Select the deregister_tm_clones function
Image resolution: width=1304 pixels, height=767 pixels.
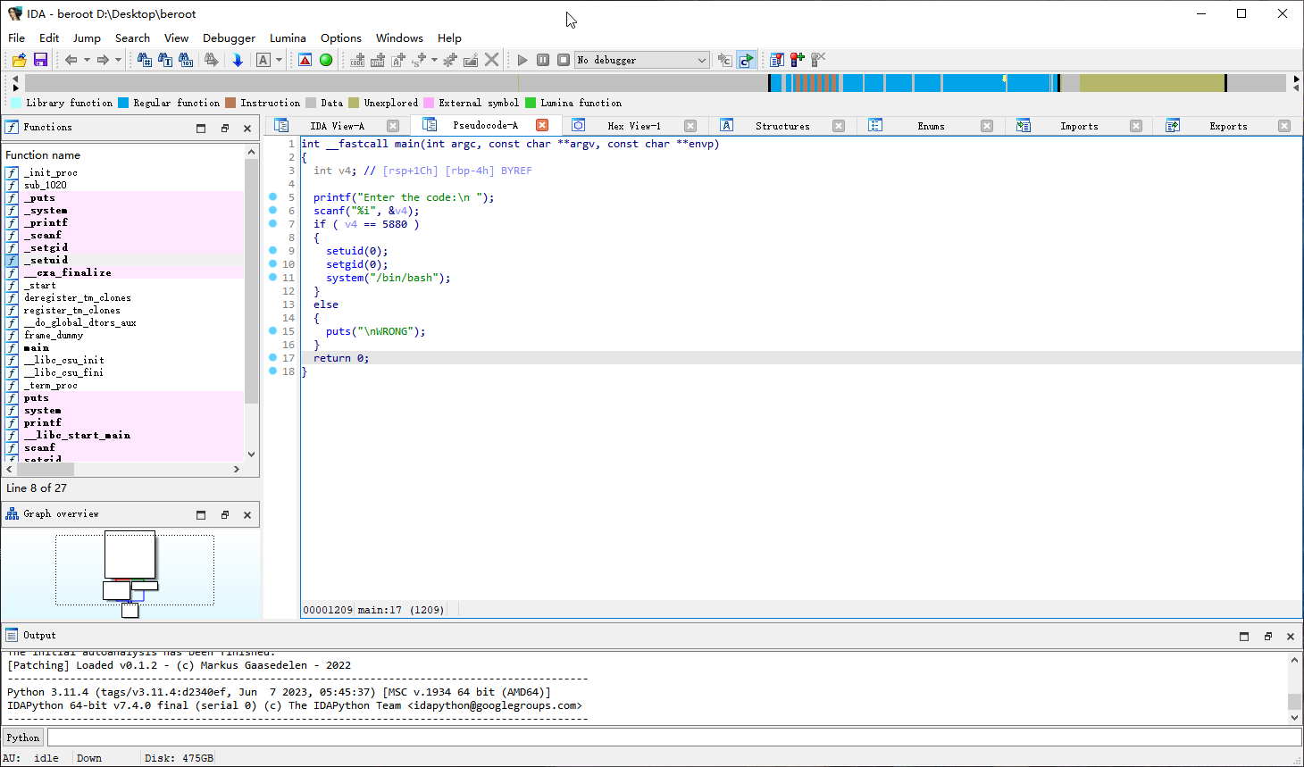(x=124, y=297)
